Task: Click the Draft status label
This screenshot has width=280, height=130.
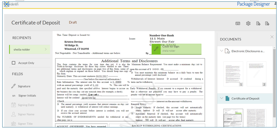Action: tap(73, 22)
